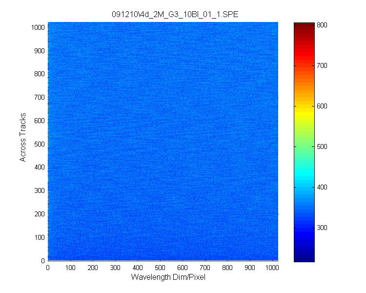Click x-axis tick label 900

point(250,268)
